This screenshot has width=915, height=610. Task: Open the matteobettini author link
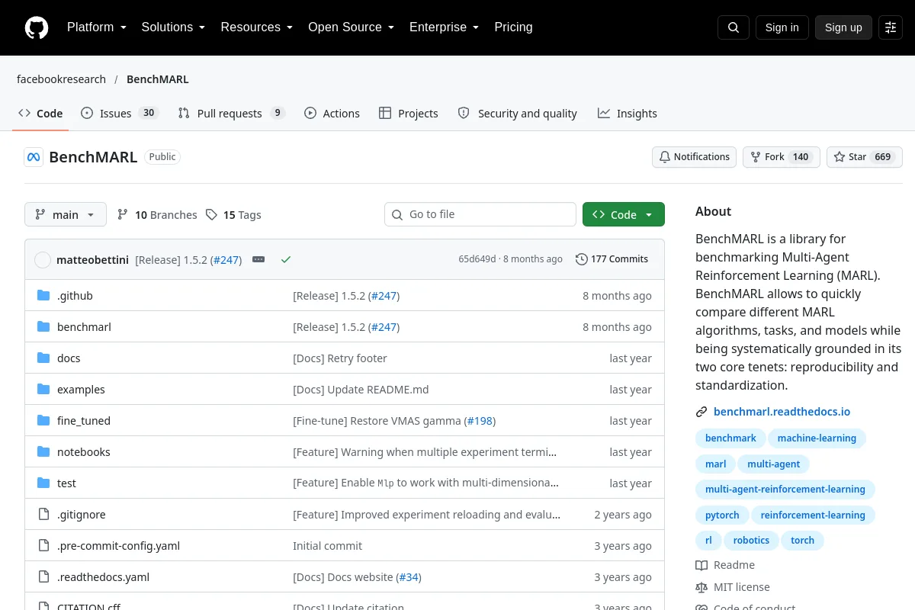pyautogui.click(x=93, y=259)
